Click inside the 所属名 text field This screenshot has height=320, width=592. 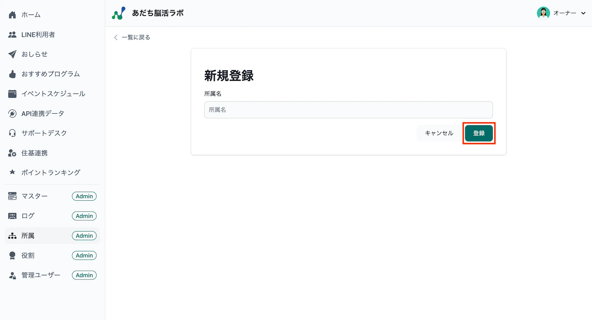[x=348, y=110]
